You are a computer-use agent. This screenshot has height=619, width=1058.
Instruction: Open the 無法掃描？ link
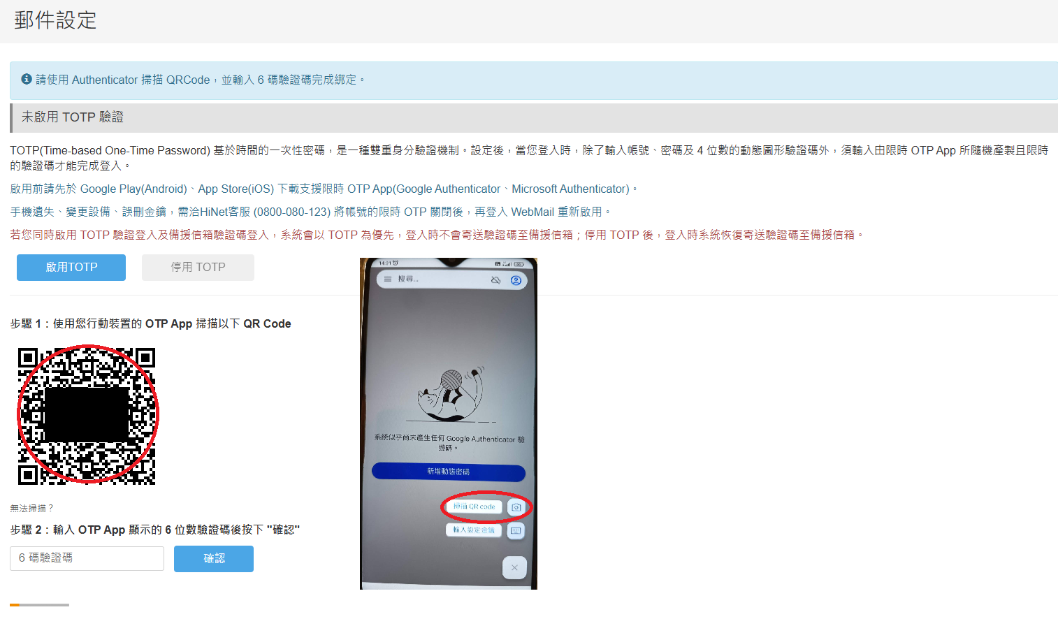[x=32, y=509]
